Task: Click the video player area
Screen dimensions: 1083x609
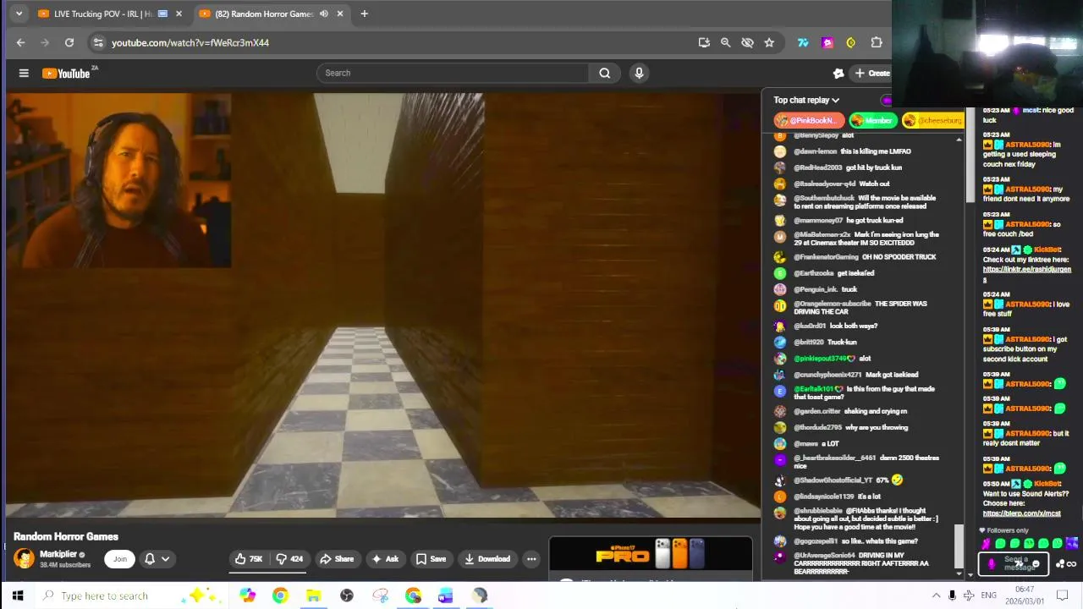Action: click(383, 304)
